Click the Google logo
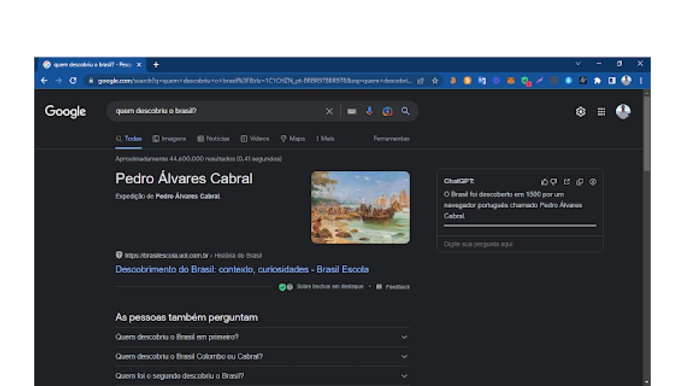Screen dimensions: 685x386 coord(66,112)
